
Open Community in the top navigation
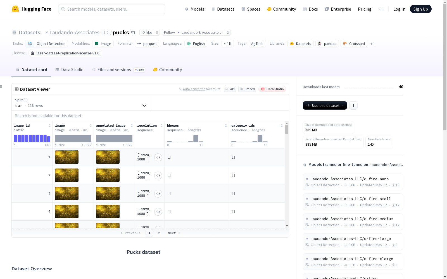(282, 9)
